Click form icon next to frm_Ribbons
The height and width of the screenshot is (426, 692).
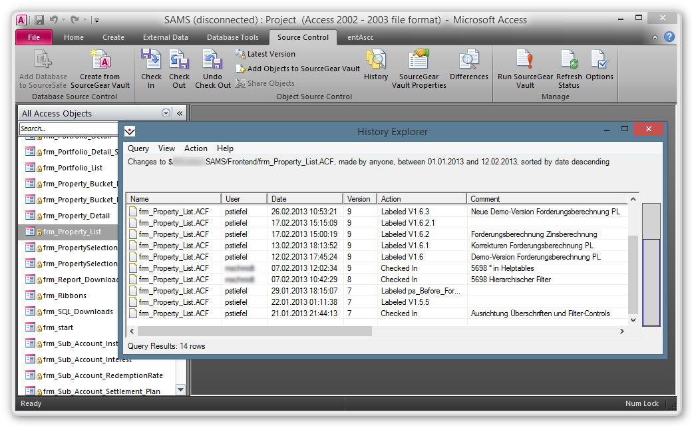(30, 296)
